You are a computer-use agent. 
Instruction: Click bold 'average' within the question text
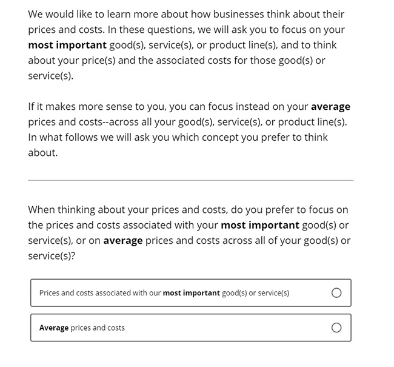point(123,241)
